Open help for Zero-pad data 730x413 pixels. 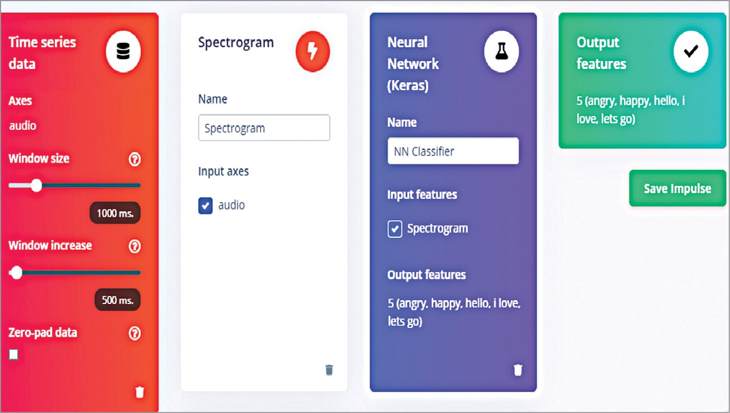pos(134,333)
